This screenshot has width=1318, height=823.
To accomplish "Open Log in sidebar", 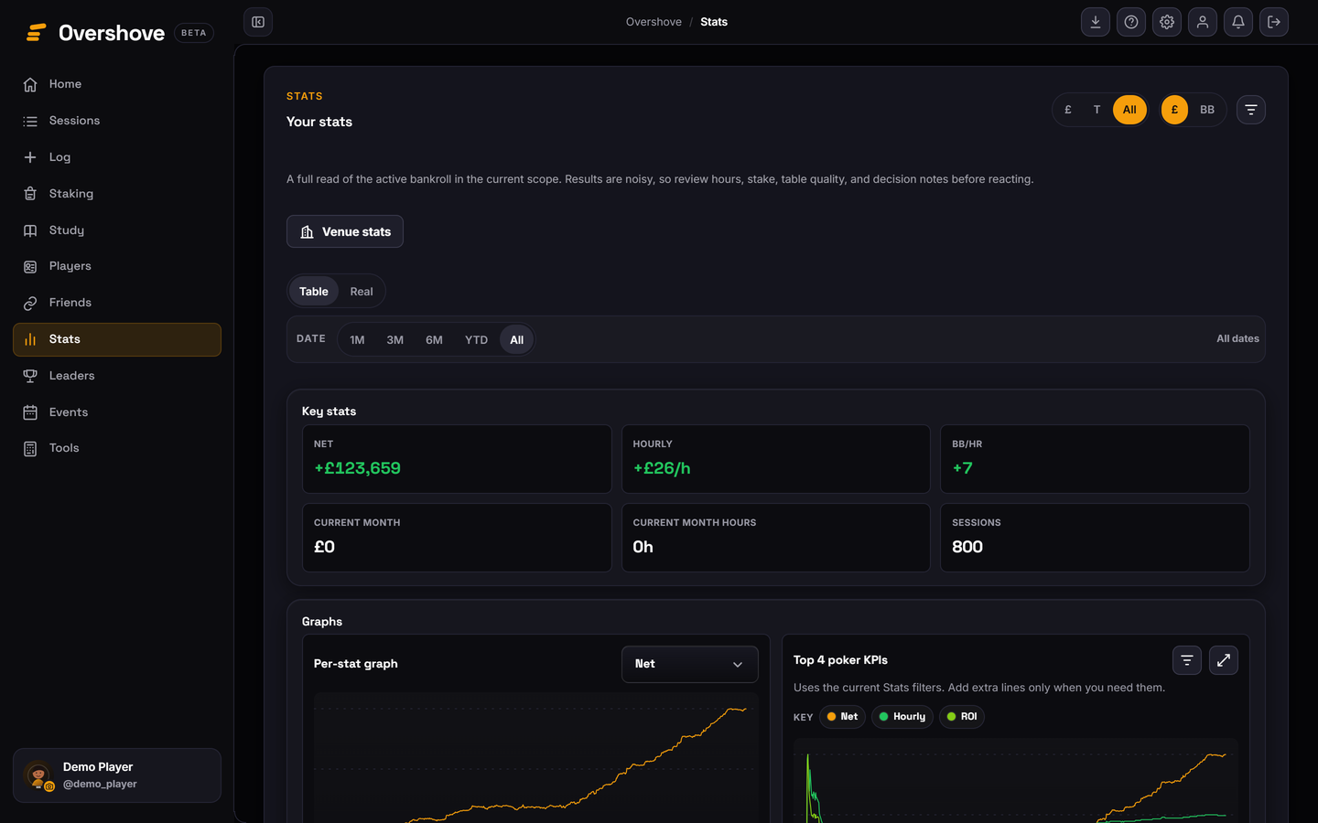I will pyautogui.click(x=117, y=157).
